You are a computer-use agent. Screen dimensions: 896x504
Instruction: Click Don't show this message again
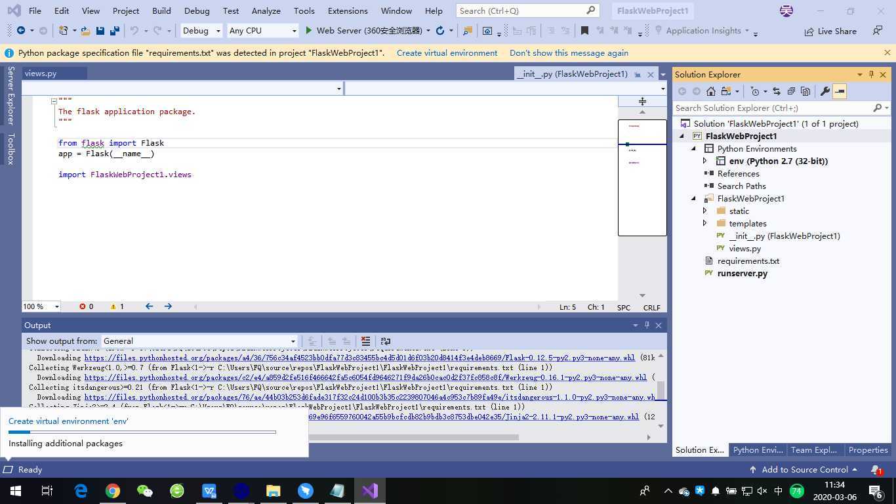pos(569,53)
